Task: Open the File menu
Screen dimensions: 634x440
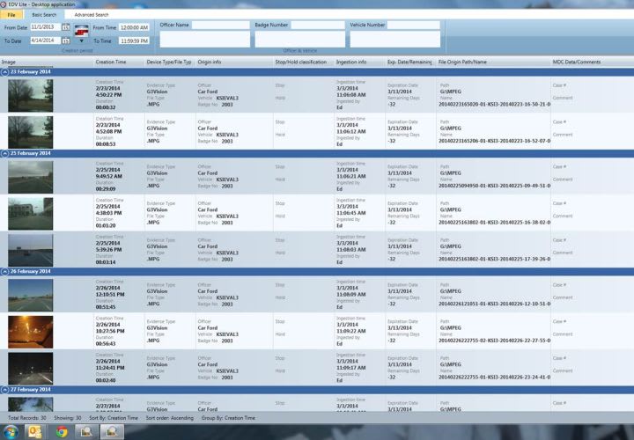Action: 11,15
